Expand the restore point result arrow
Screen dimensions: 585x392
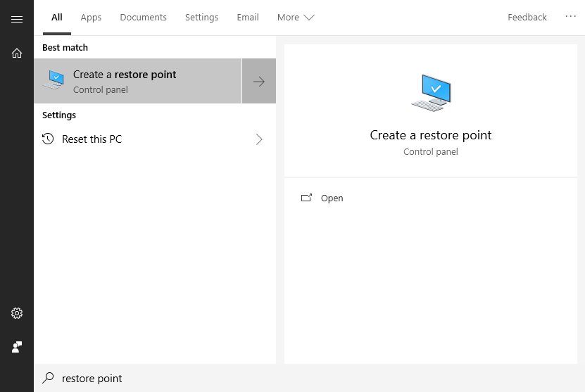[259, 81]
